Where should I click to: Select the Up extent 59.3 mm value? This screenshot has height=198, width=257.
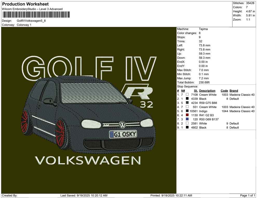pyautogui.click(x=205, y=54)
